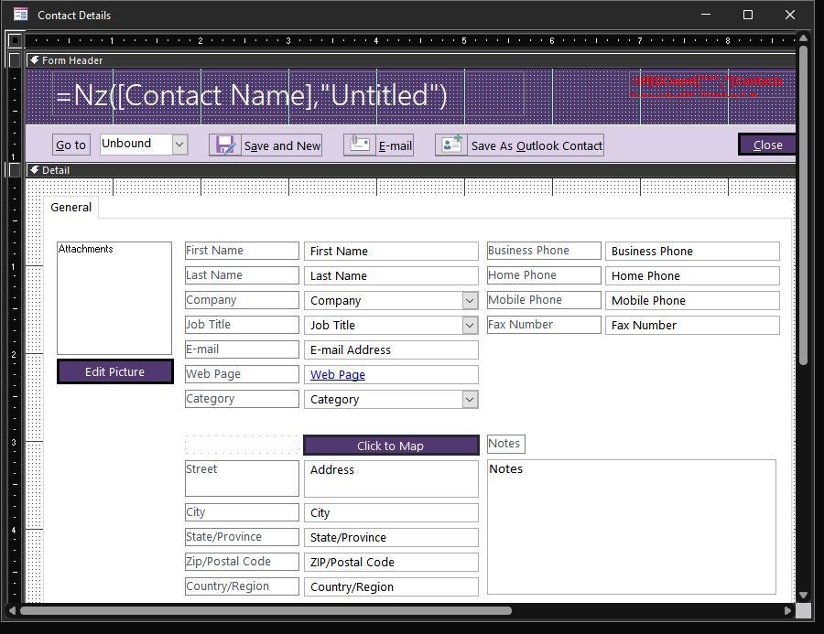Click the Go to button
The height and width of the screenshot is (634, 824).
point(70,145)
